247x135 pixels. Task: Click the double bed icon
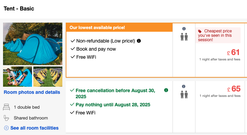pos(6,107)
